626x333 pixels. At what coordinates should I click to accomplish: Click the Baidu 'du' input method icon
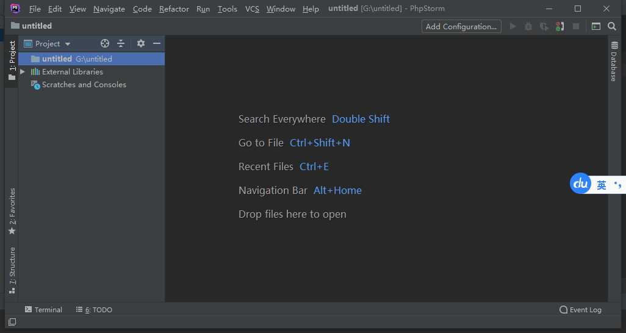[x=580, y=184]
